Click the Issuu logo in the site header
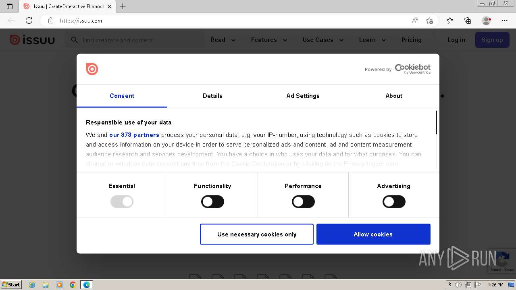Viewport: 516px width, 290px height. (x=32, y=39)
